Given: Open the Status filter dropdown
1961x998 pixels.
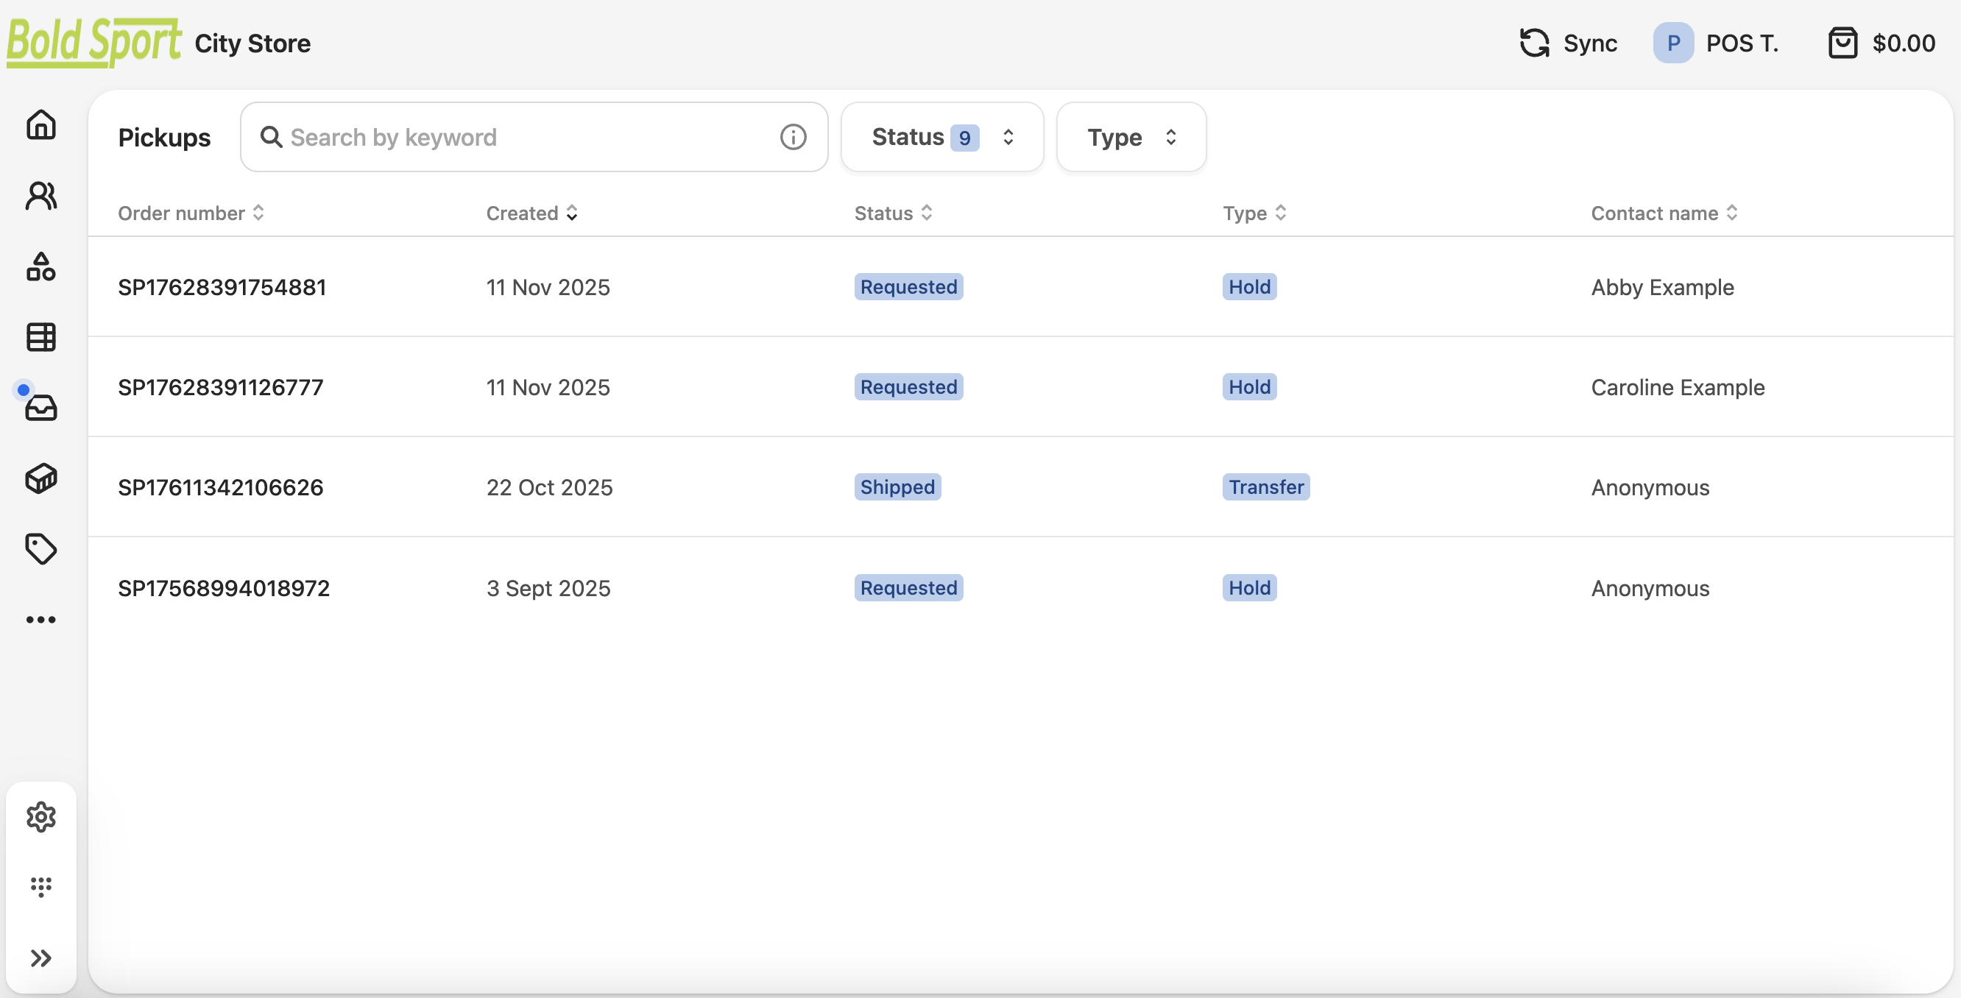Looking at the screenshot, I should point(941,137).
